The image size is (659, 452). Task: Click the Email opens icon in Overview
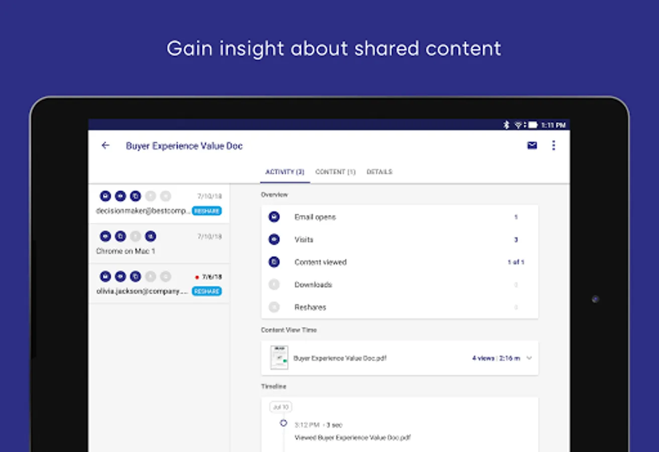pos(274,217)
